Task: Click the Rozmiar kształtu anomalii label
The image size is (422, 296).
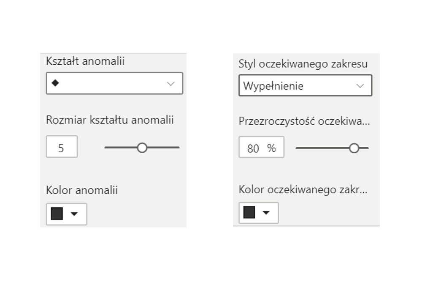Action: point(110,120)
